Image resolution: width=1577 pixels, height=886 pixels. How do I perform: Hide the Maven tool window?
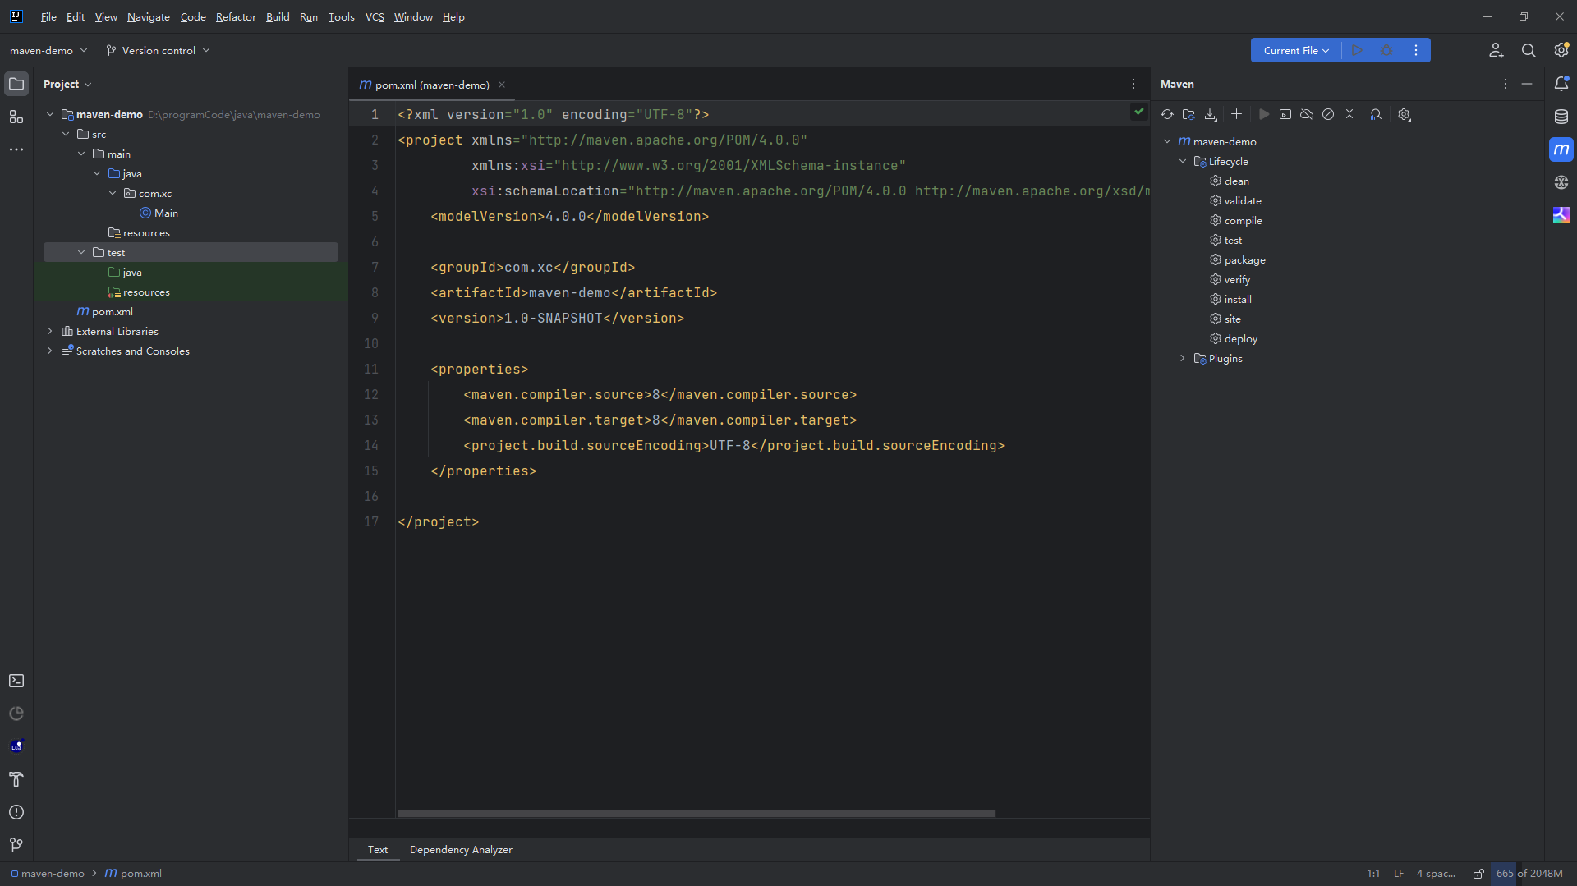pos(1527,84)
